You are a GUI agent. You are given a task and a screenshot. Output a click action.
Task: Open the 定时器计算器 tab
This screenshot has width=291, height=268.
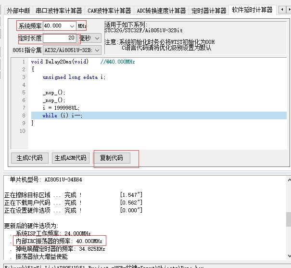(x=209, y=11)
